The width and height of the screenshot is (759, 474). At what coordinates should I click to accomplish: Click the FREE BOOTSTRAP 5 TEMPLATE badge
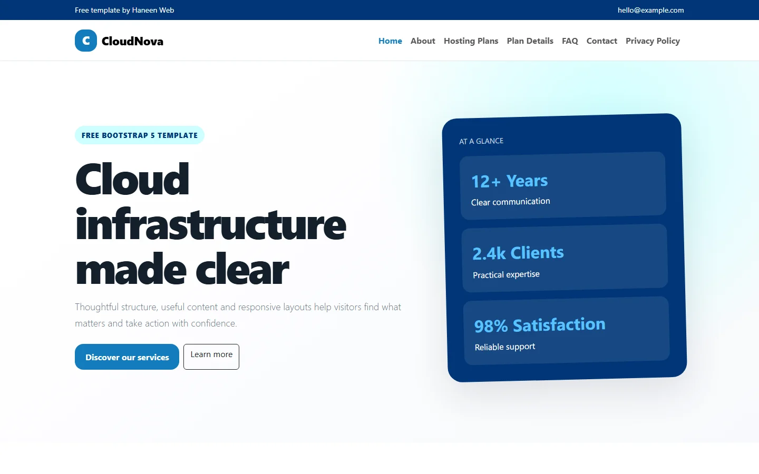[140, 135]
